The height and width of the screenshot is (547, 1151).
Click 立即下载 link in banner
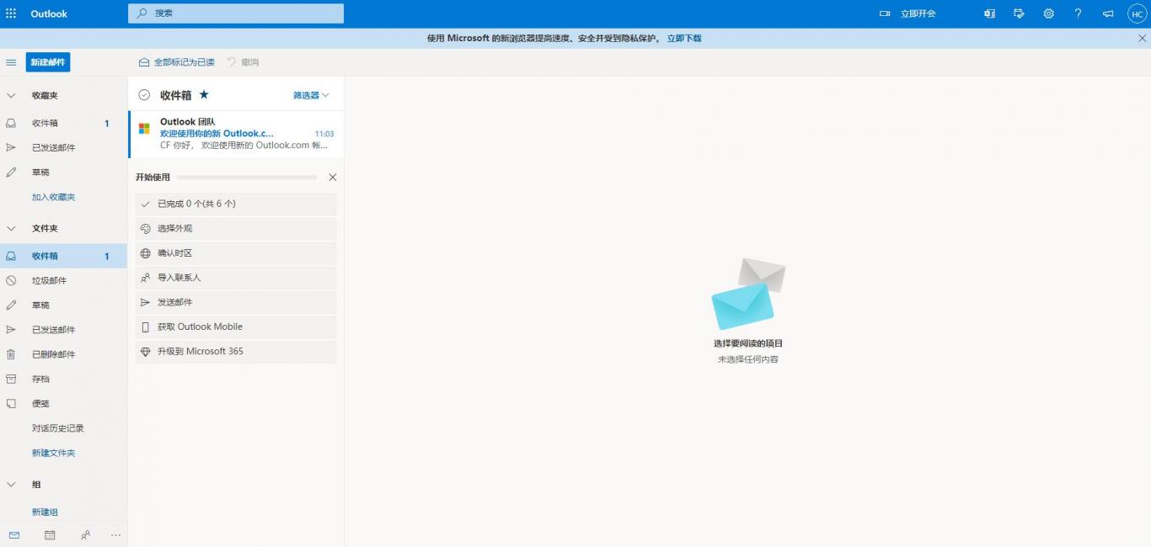coord(684,38)
